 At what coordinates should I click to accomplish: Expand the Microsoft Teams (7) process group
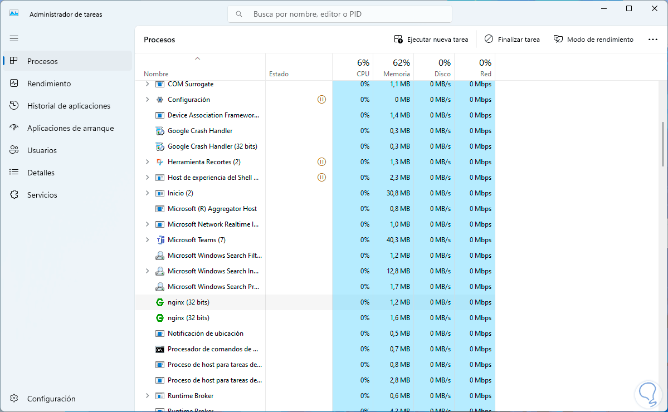[147, 240]
